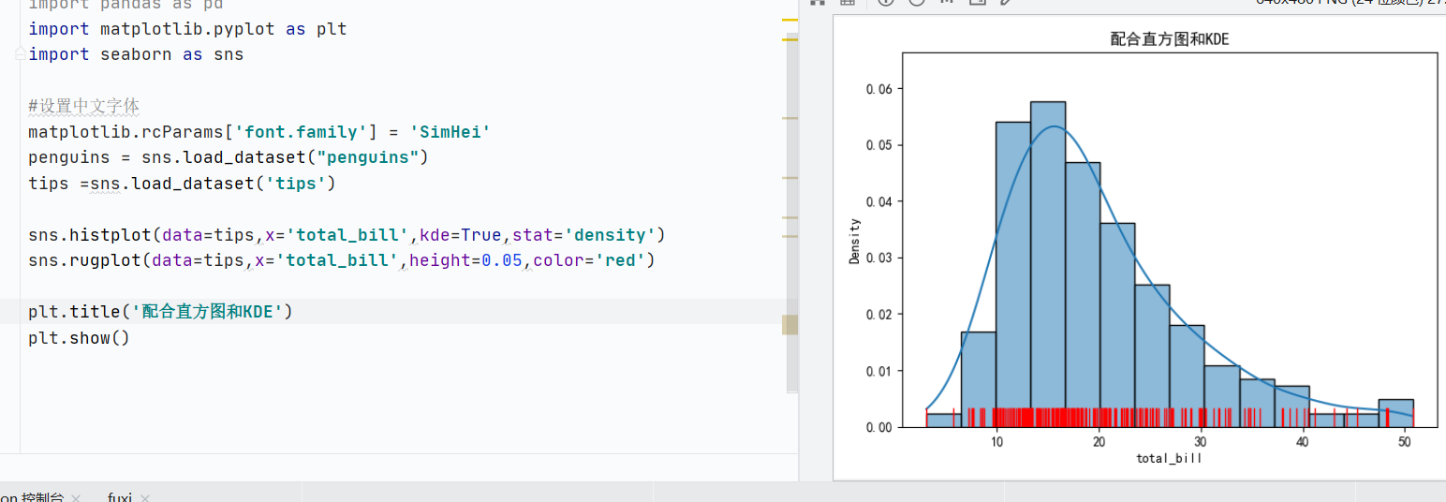
Task: Click the plt.show() line
Action: pyautogui.click(x=80, y=337)
